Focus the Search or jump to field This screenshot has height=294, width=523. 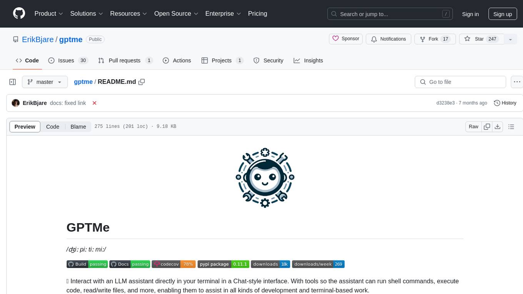pos(390,14)
